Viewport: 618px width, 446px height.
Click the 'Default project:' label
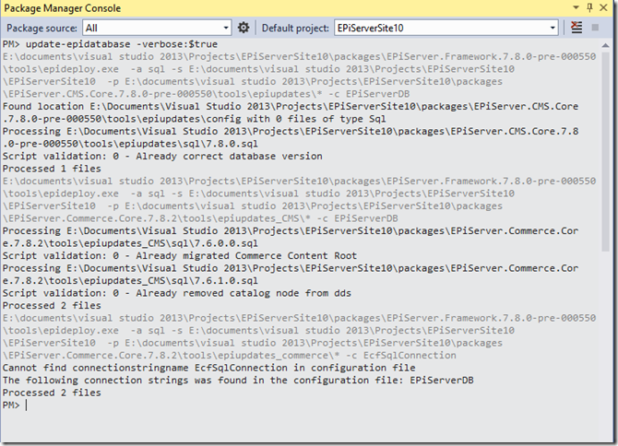[294, 28]
